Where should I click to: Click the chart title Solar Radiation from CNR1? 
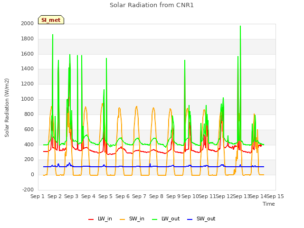coord(152,5)
